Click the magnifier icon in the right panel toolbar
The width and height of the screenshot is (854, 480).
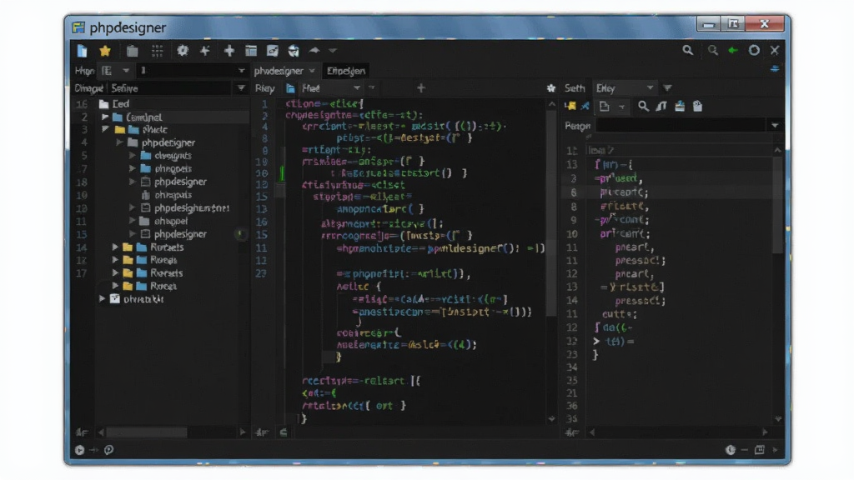pyautogui.click(x=643, y=106)
